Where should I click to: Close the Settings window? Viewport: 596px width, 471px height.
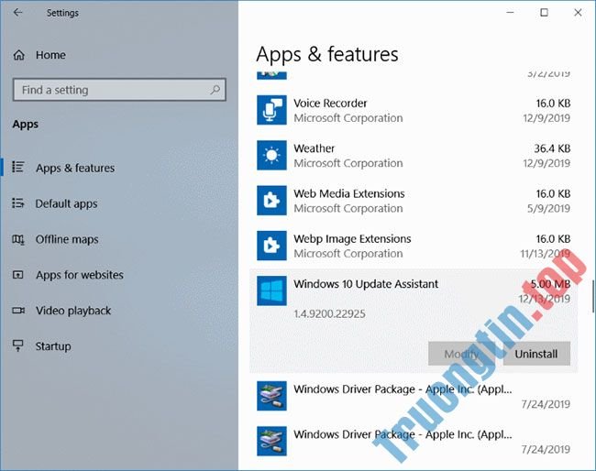click(x=578, y=13)
